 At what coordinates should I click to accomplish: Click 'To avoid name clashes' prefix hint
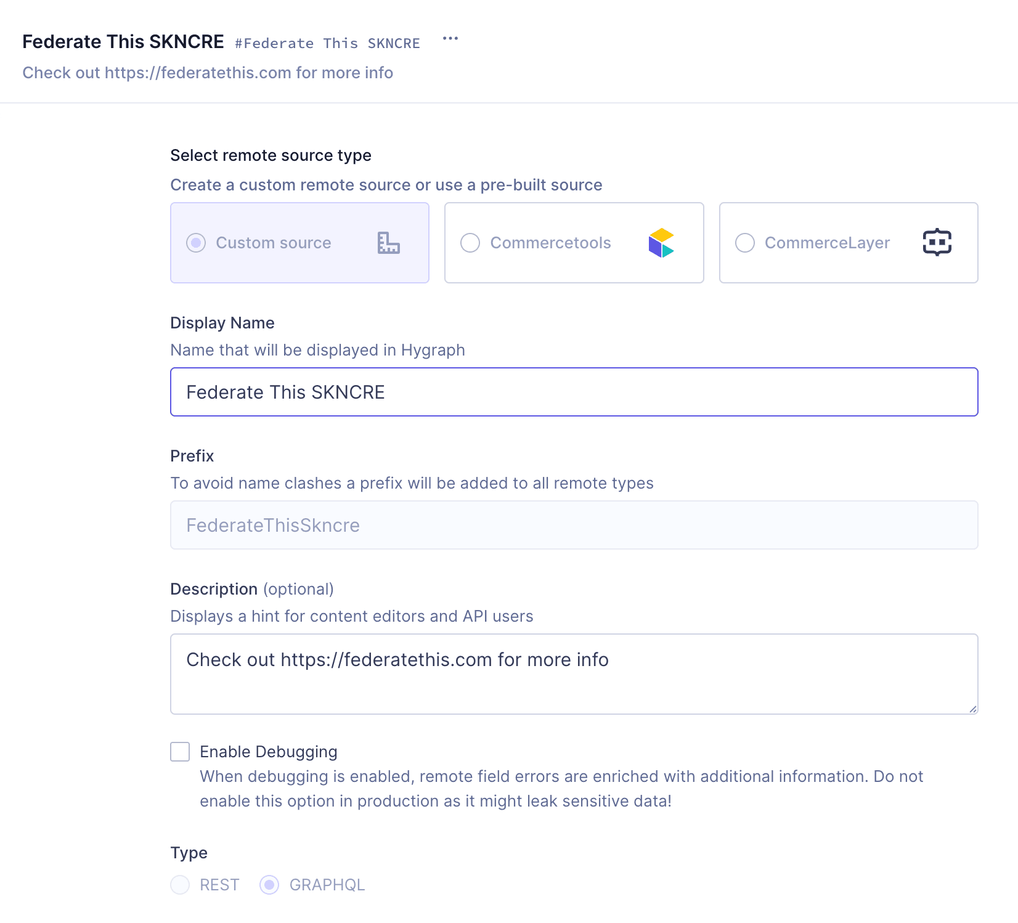tap(412, 483)
